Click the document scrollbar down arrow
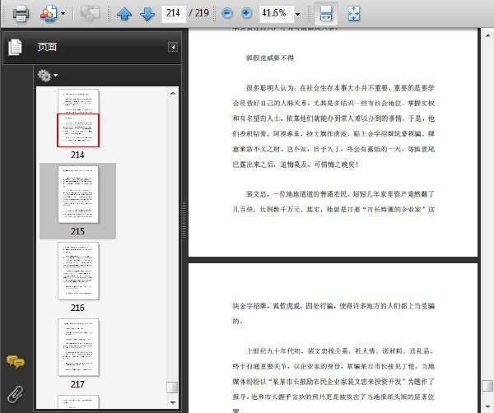 [x=487, y=406]
